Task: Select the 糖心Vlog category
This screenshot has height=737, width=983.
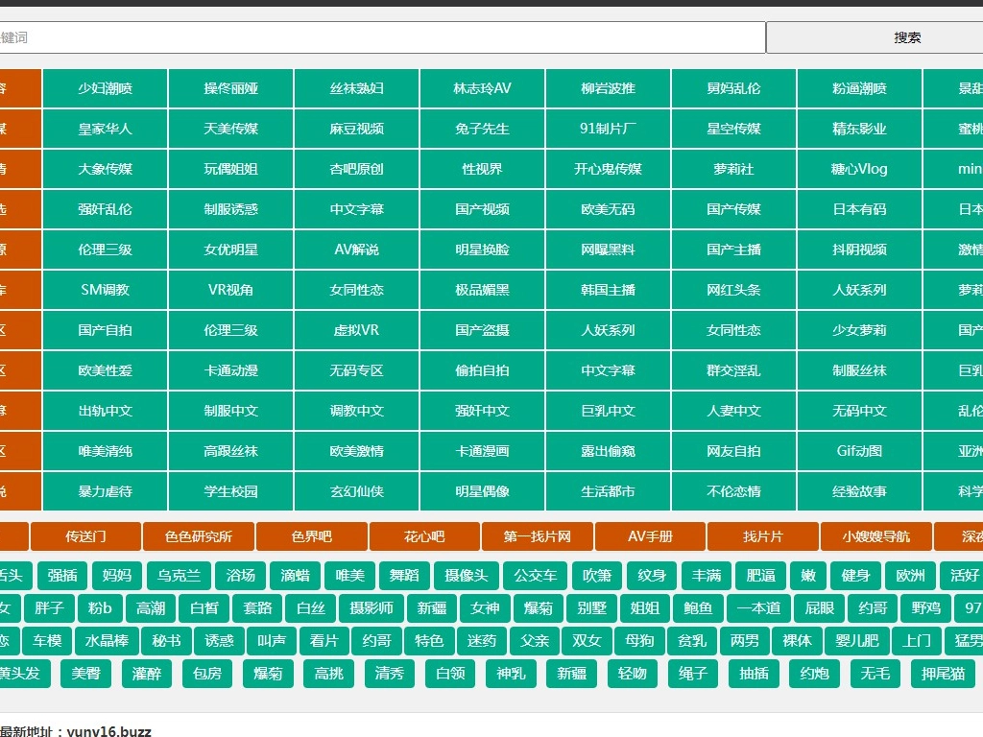Action: pos(860,169)
